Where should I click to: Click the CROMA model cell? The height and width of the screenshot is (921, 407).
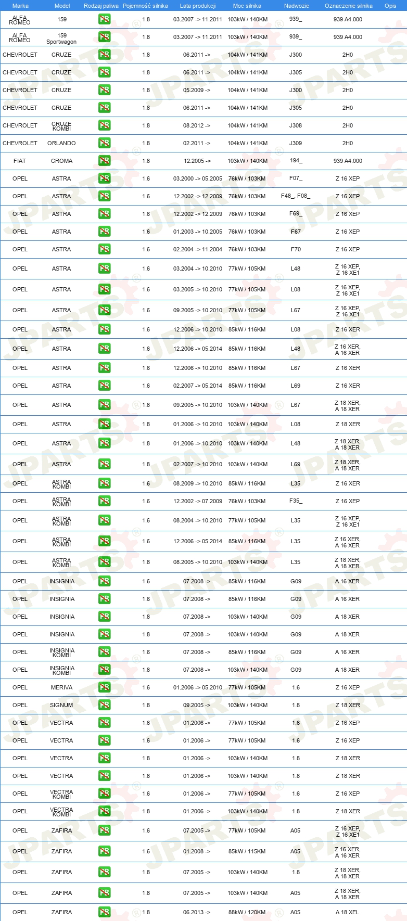pos(61,161)
